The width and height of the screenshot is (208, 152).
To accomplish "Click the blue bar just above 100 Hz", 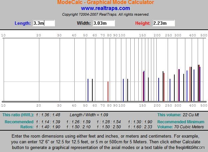I will pos(123,90).
